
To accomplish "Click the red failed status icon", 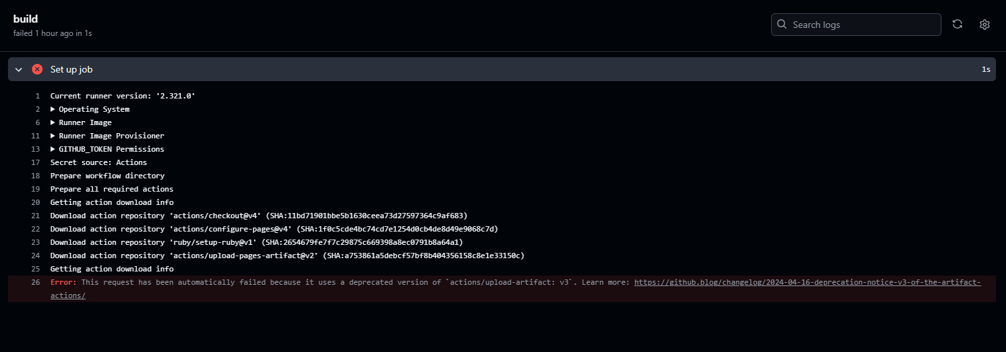I will [x=37, y=69].
